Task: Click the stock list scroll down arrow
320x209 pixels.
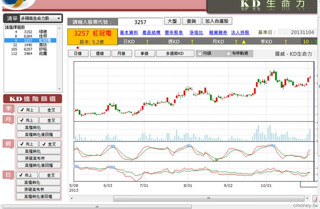Action: pyautogui.click(x=59, y=89)
